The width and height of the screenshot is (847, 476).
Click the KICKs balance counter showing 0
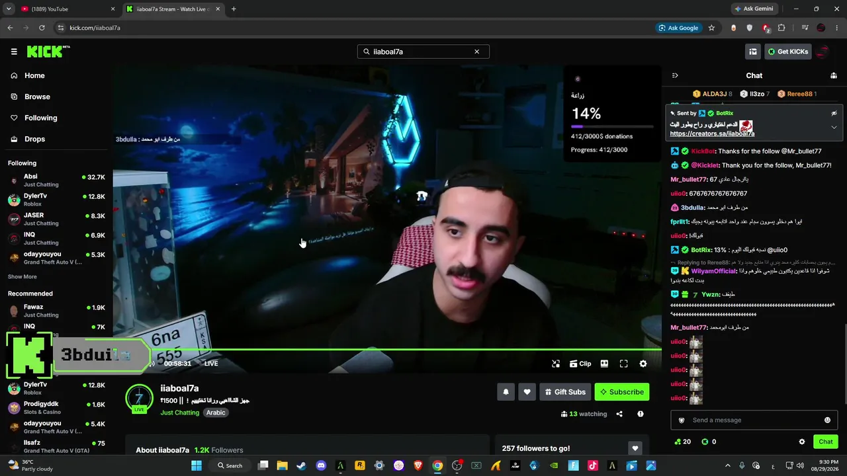pos(709,442)
